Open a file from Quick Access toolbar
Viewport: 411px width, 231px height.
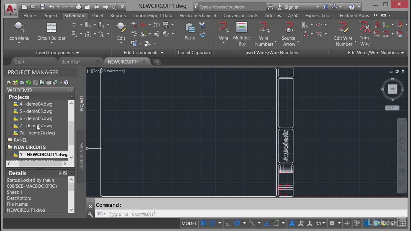33,7
